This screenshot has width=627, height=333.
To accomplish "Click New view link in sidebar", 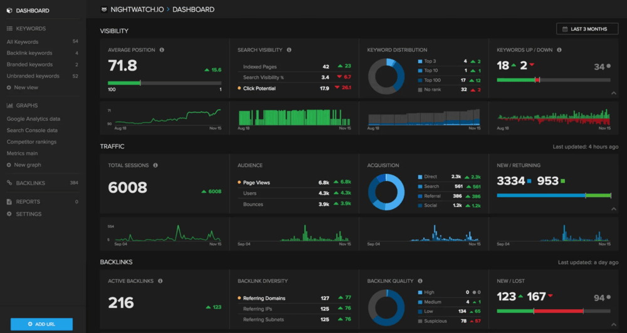I will (x=26, y=88).
